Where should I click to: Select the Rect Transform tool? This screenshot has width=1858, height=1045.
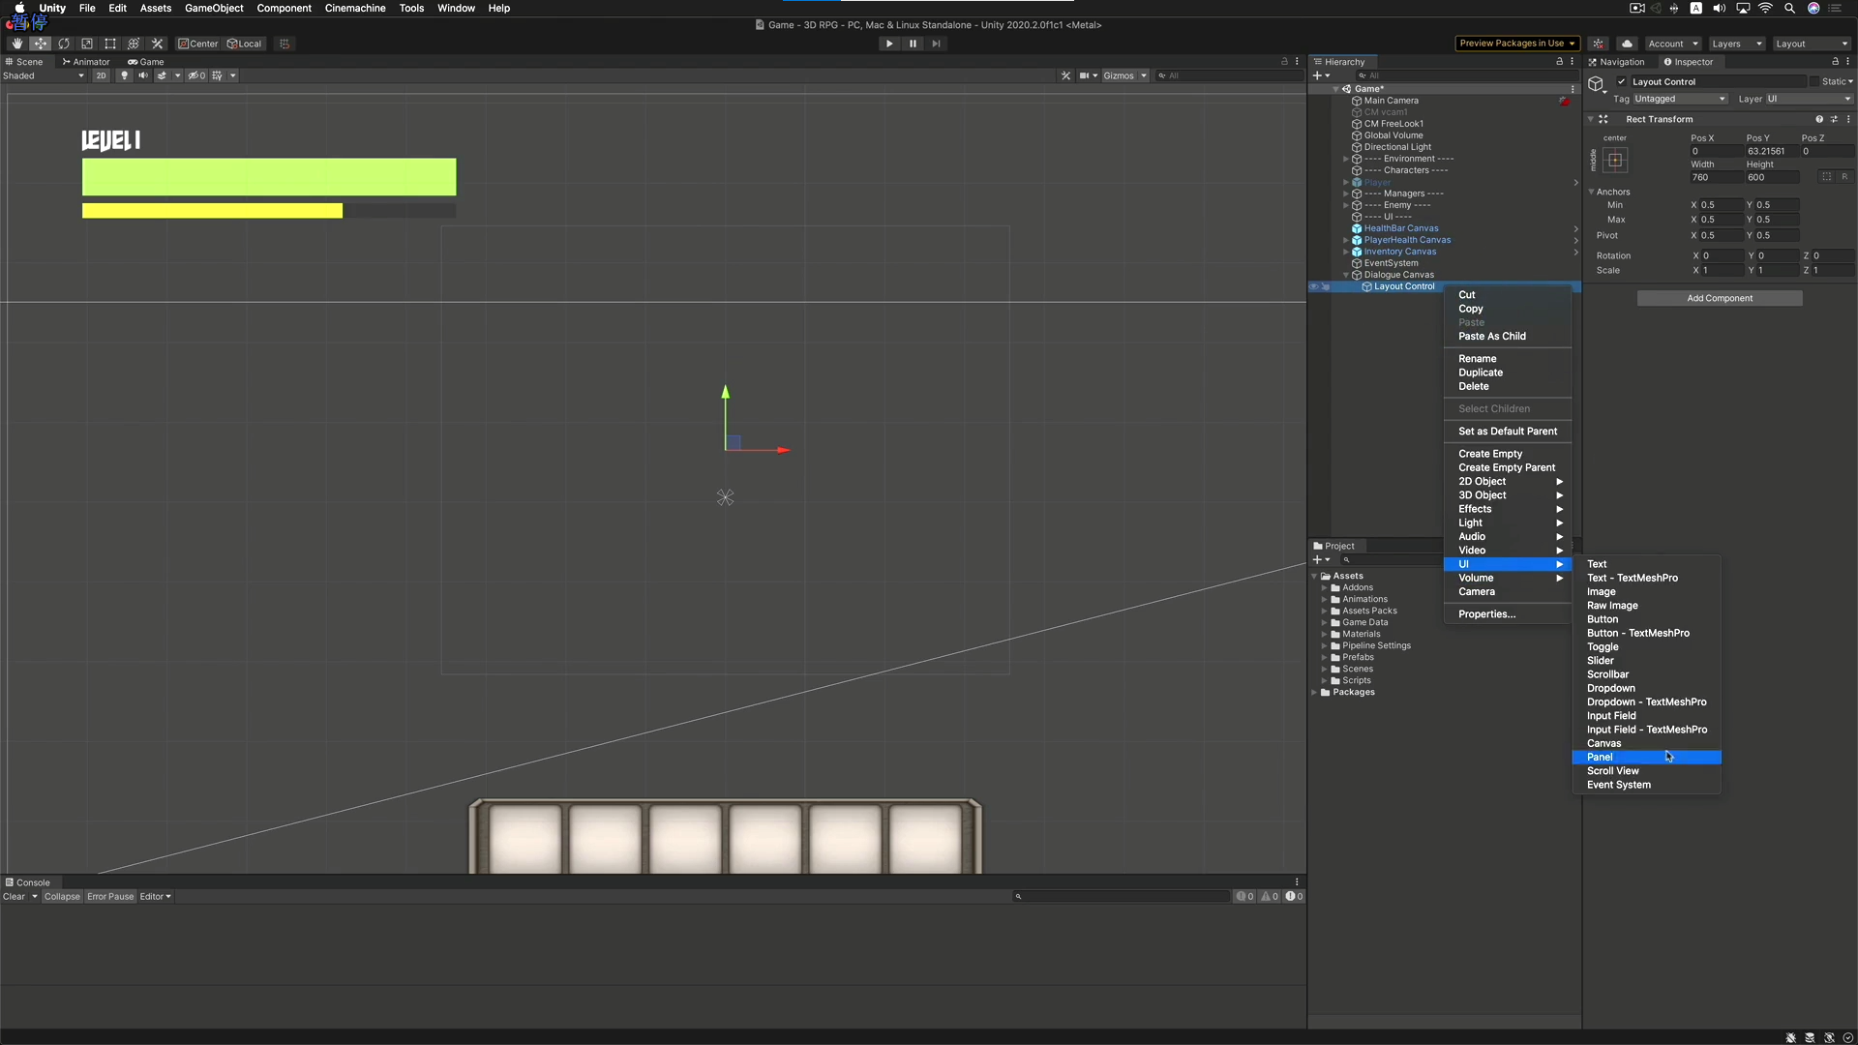coord(110,44)
